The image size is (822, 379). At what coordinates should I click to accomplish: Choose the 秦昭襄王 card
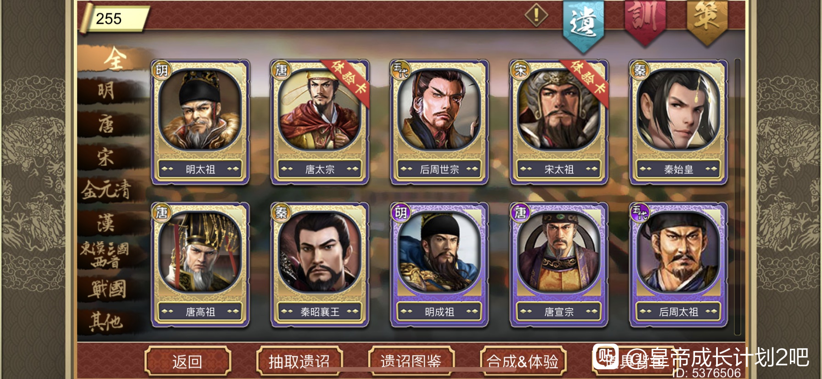coord(320,265)
